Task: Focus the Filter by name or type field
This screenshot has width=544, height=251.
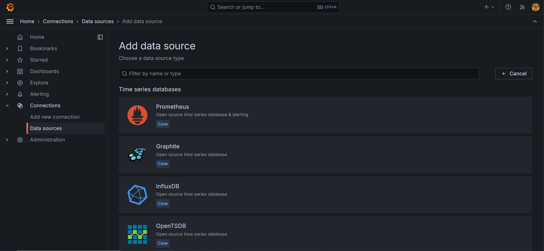Action: pos(299,74)
